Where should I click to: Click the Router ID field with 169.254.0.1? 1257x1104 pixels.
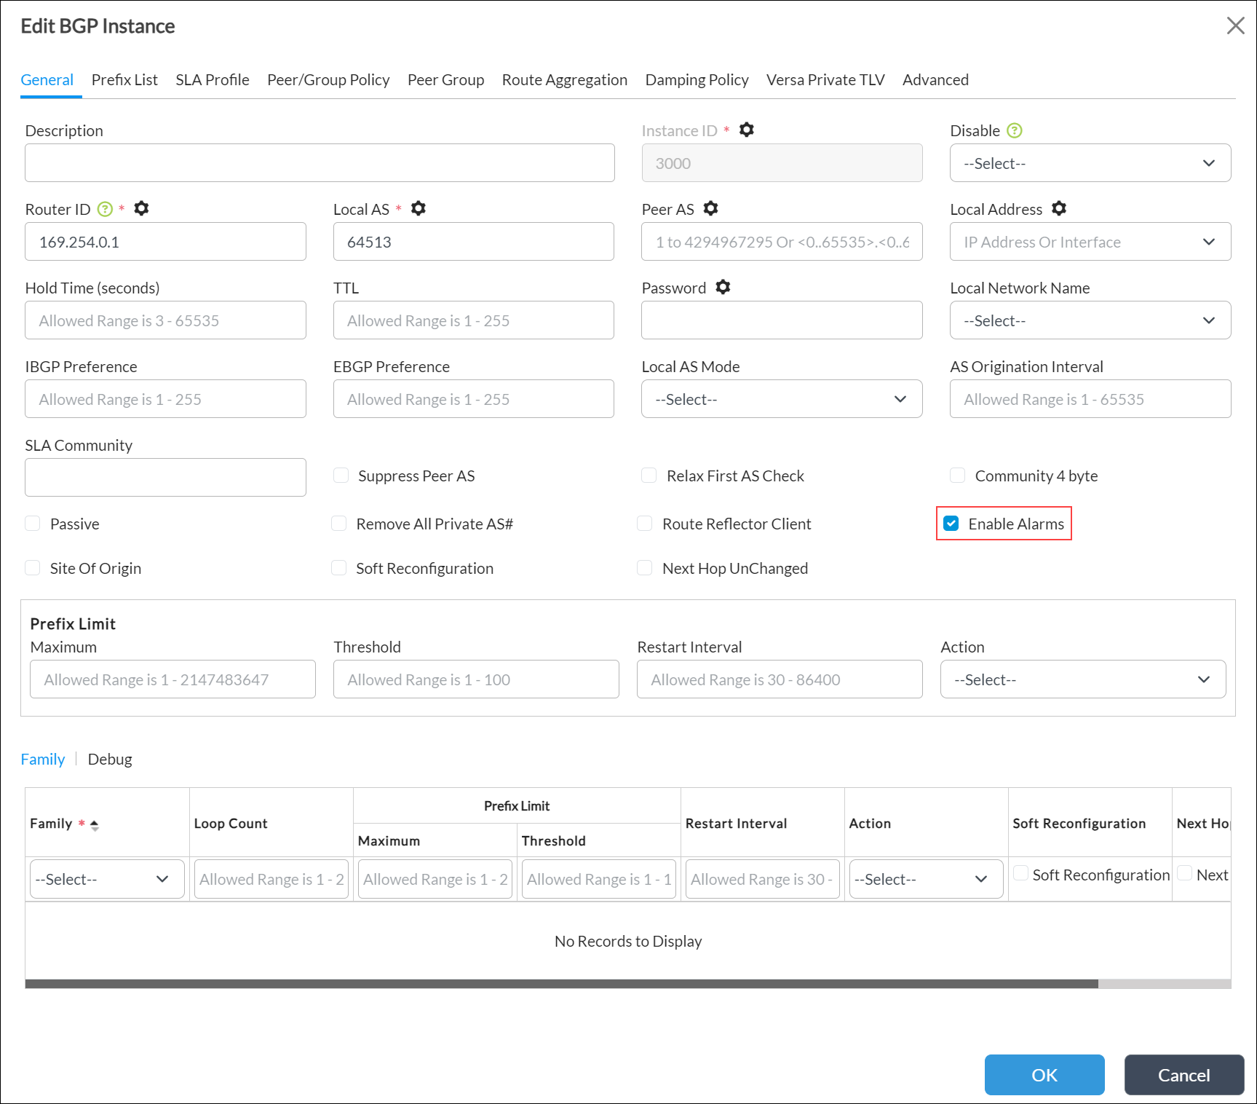[165, 242]
